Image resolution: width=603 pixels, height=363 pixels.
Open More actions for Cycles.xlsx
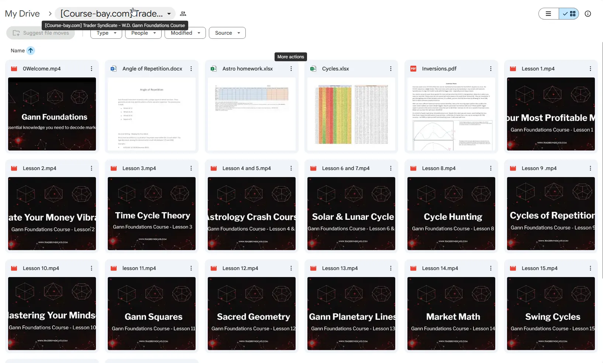pyautogui.click(x=391, y=69)
